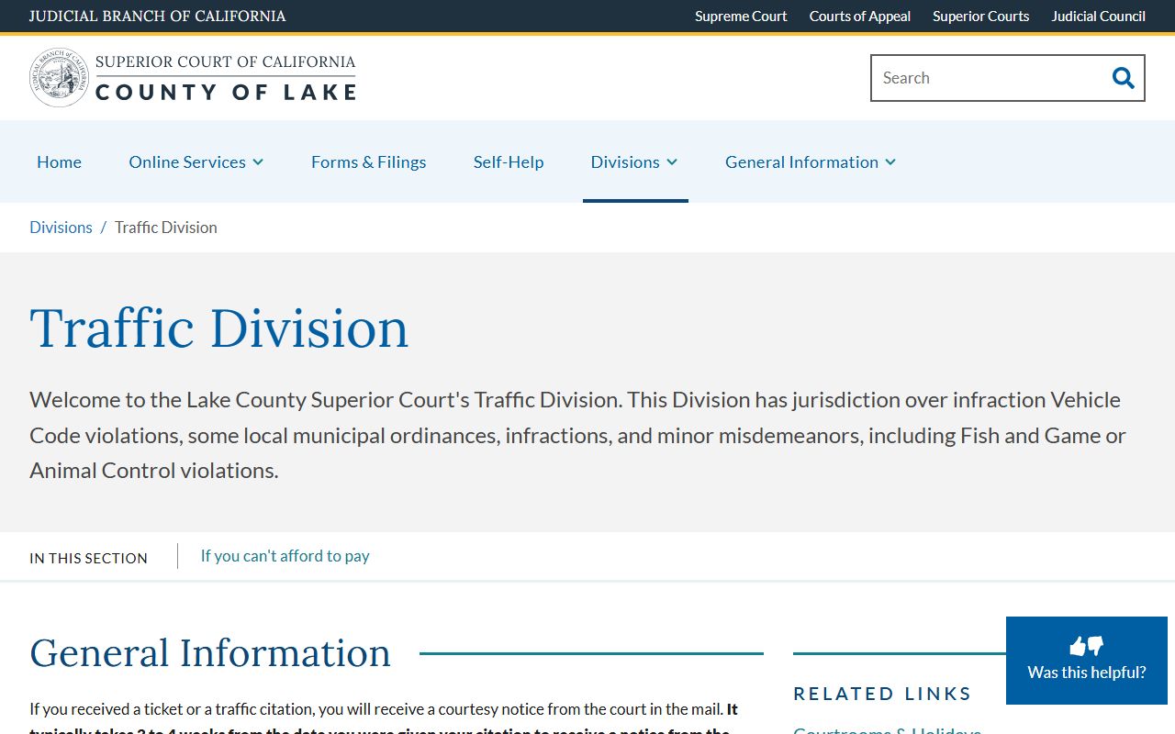Open the Supreme Court link
Viewport: 1175px width, 734px height.
pyautogui.click(x=741, y=16)
